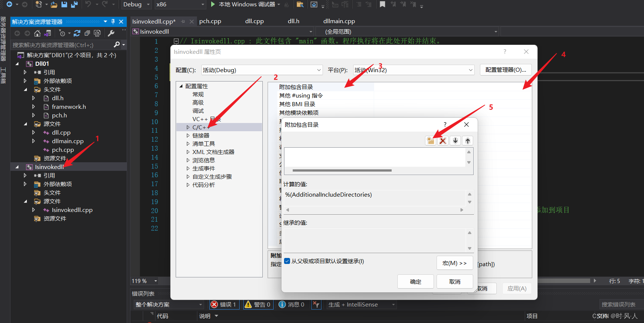Screen dimensions: 644x323
Task: Click the bookmark toolbar icon
Action: pyautogui.click(x=382, y=4)
